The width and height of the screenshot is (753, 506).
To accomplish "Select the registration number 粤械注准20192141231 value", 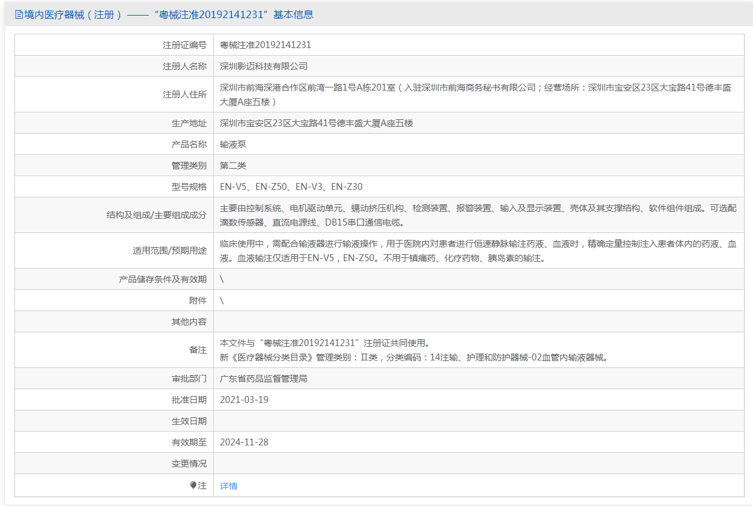I will [266, 45].
